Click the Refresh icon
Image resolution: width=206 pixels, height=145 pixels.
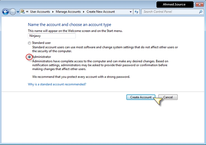(136, 12)
